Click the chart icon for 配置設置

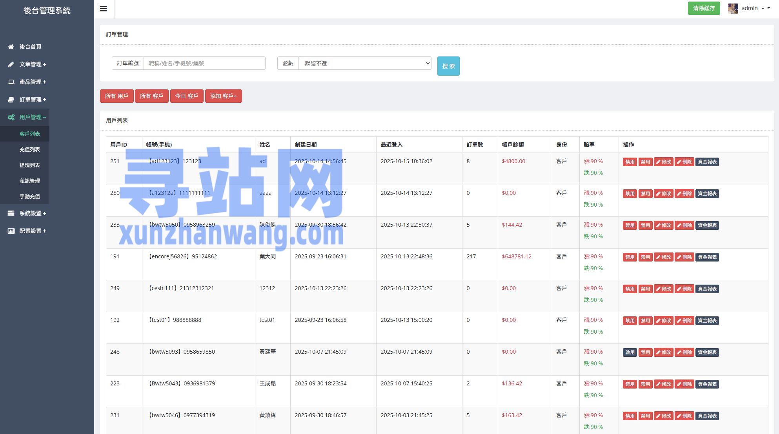coord(11,231)
